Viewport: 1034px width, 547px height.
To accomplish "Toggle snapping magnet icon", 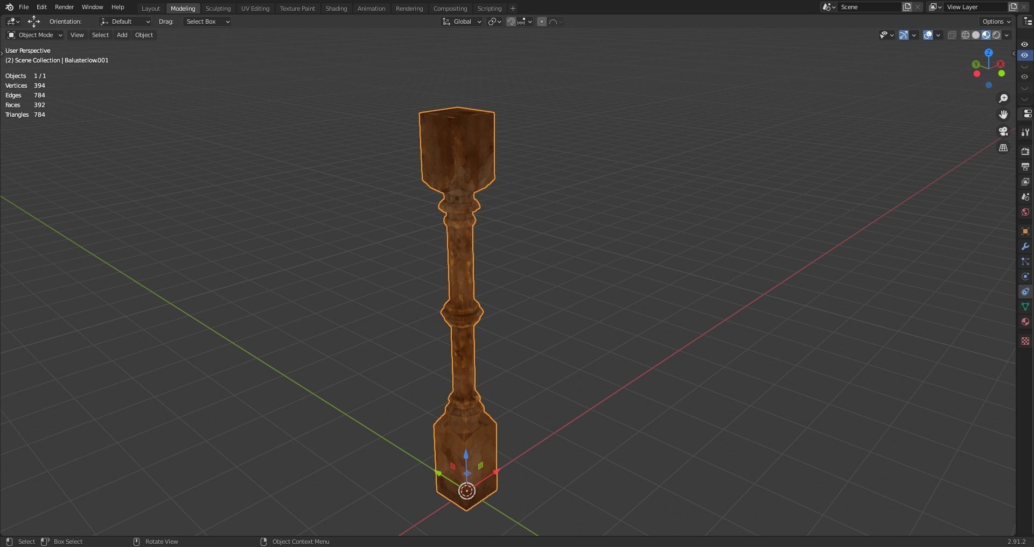I will (x=511, y=22).
